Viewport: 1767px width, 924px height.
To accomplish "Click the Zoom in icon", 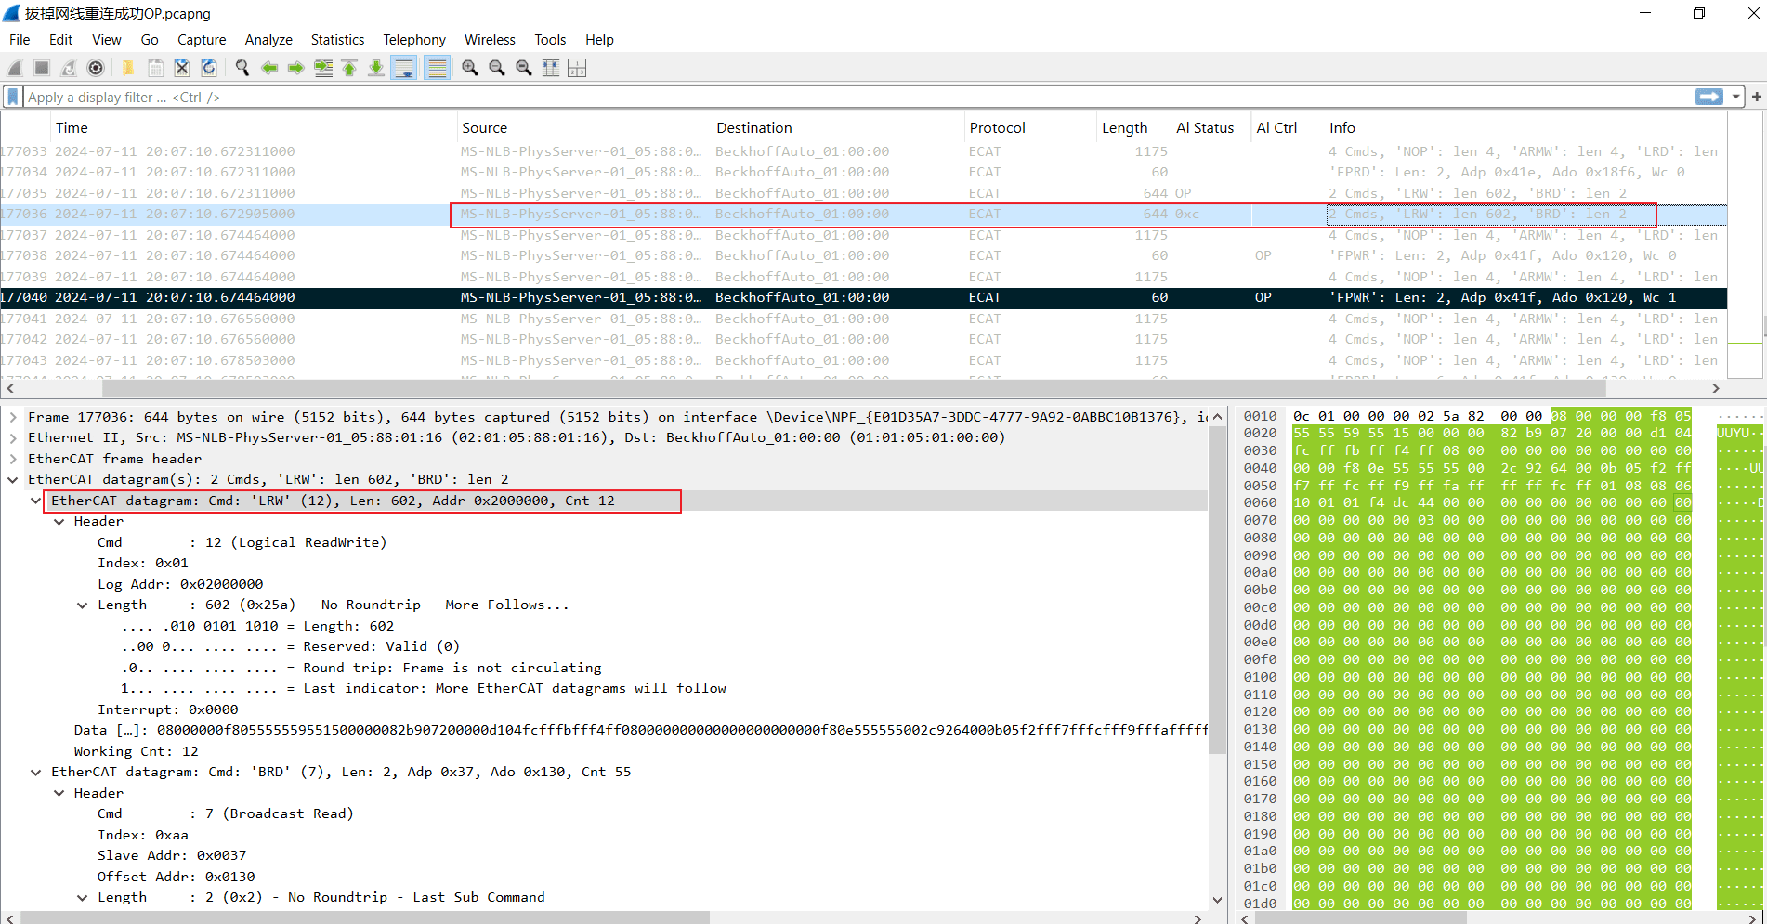I will pos(470,68).
